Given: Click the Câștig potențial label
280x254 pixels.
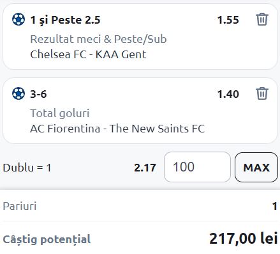Looking at the screenshot, I should 47,239.
